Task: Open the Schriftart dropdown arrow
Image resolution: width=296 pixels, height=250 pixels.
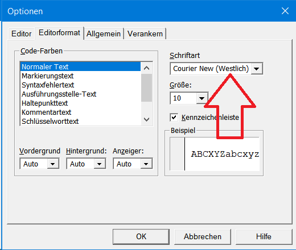Action: click(257, 69)
